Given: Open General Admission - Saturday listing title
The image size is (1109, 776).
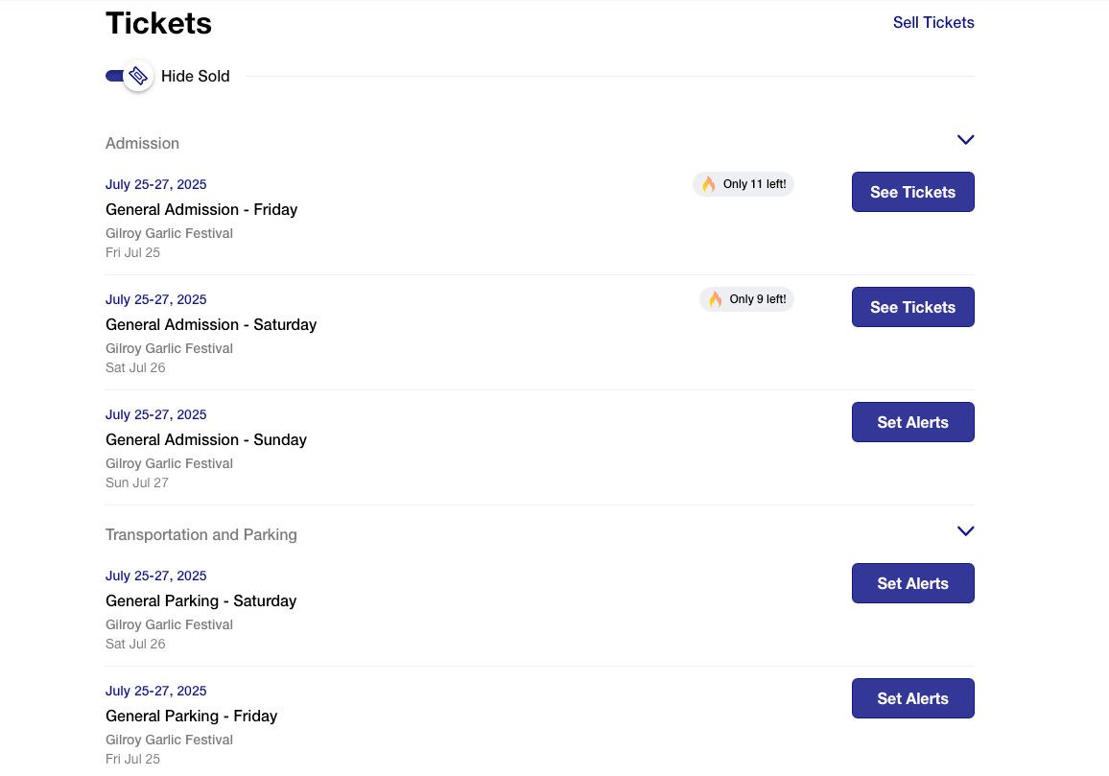Looking at the screenshot, I should coord(211,324).
